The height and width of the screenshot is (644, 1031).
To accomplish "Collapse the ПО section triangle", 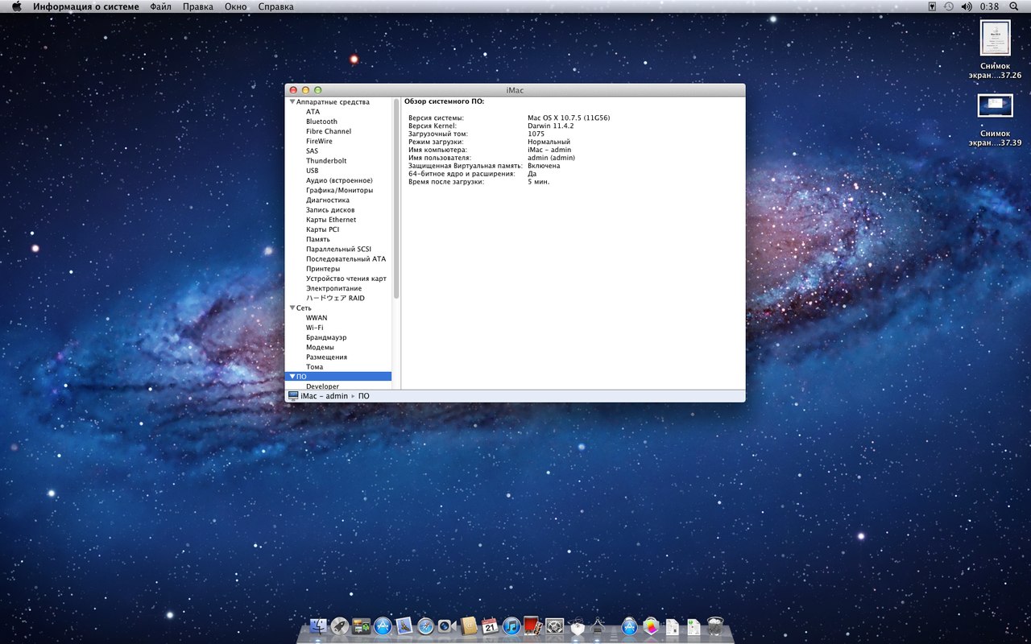I will (x=292, y=376).
